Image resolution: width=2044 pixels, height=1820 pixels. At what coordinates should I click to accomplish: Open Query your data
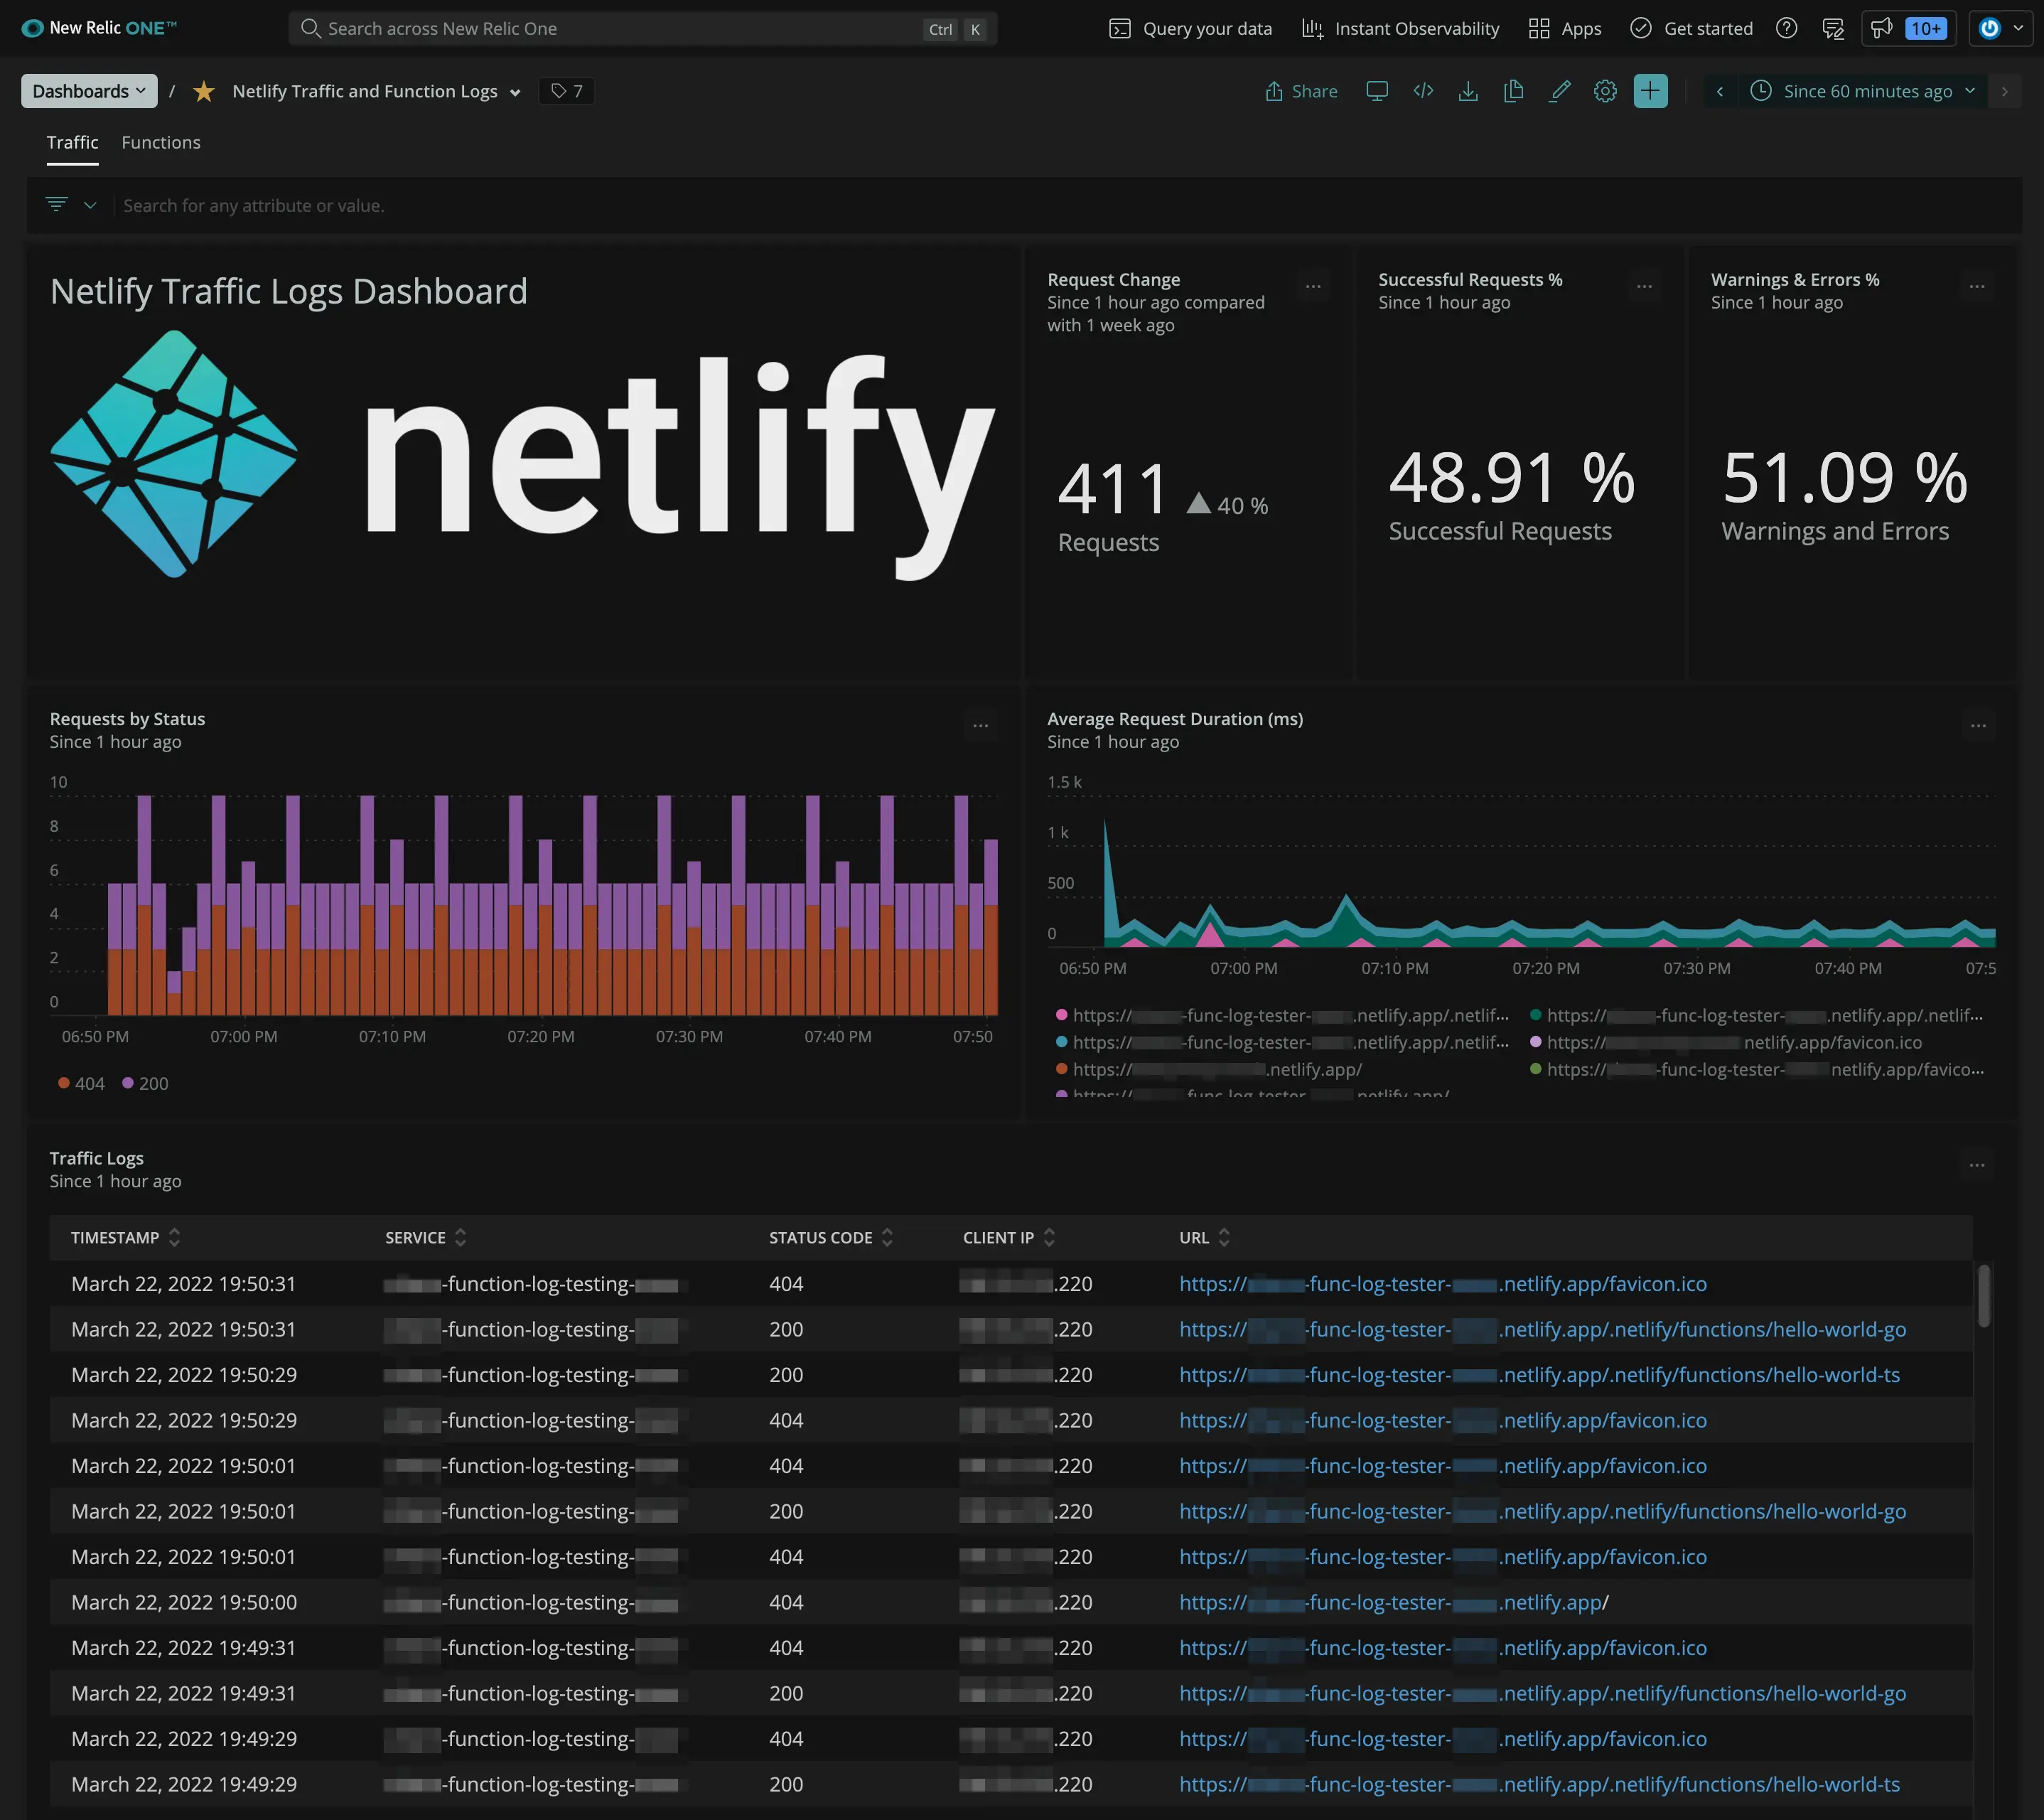pyautogui.click(x=1190, y=28)
